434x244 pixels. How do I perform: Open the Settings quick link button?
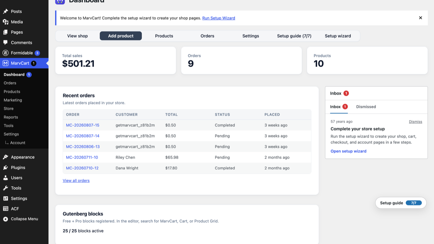[x=251, y=36]
